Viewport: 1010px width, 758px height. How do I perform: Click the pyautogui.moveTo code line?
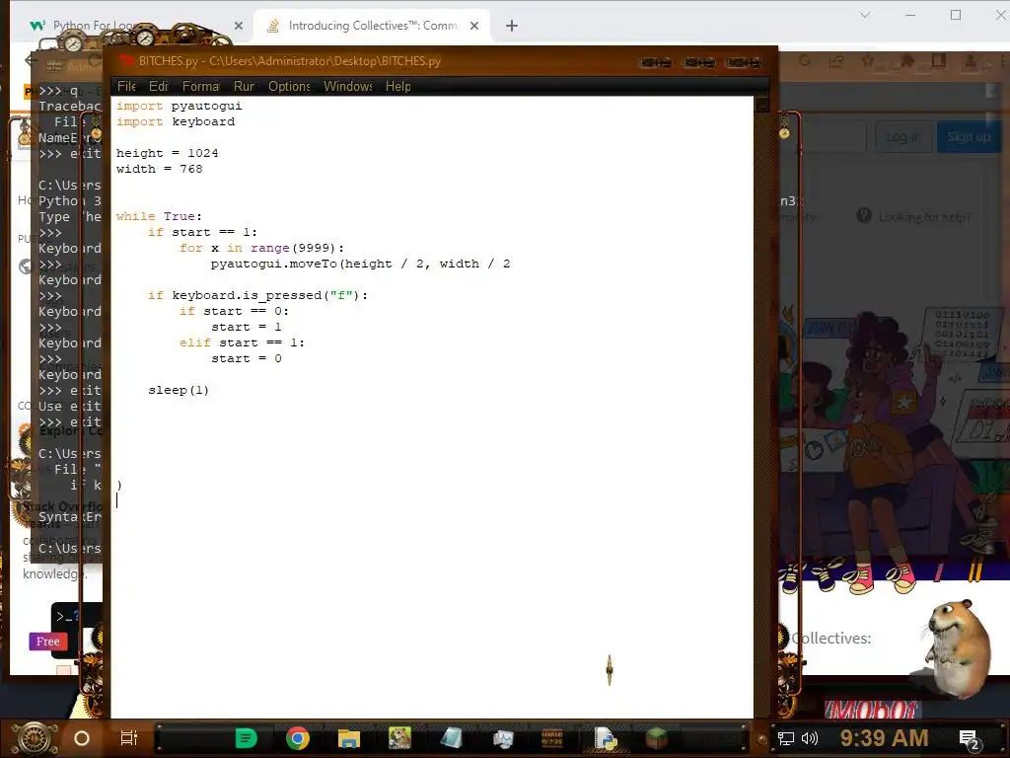pyautogui.click(x=360, y=264)
